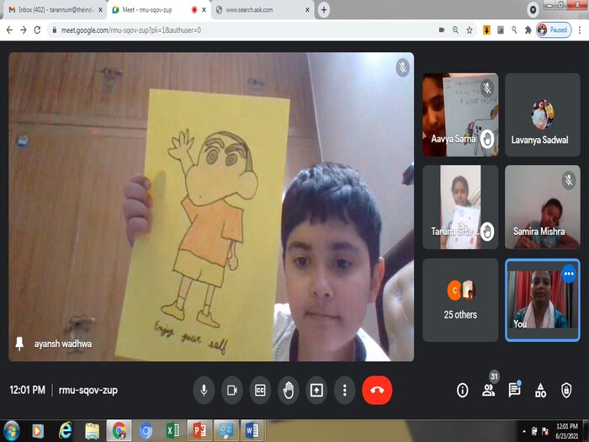589x442 pixels.
Task: Bookmark this page with the star icon
Action: 470,30
